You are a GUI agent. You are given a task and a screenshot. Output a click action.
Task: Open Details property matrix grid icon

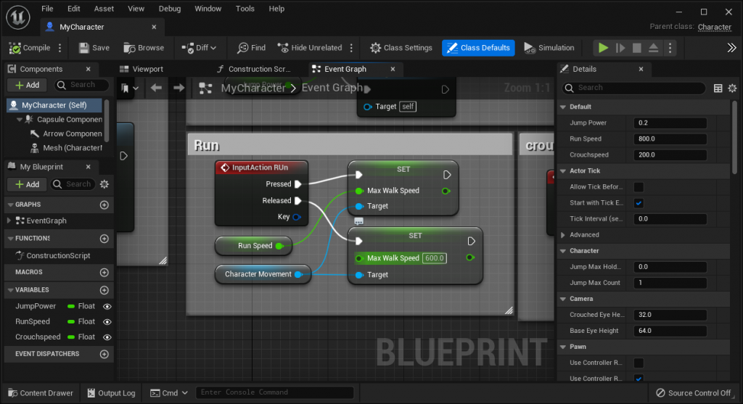tap(718, 88)
